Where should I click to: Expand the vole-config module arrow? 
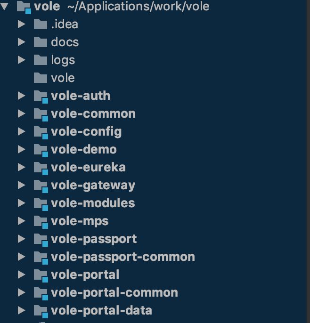coord(21,131)
